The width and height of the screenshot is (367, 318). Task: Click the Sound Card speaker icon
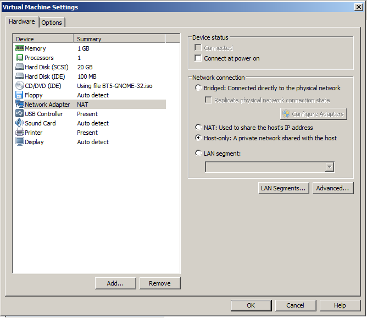pyautogui.click(x=19, y=123)
